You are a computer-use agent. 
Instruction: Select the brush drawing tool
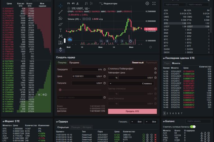point(60,24)
